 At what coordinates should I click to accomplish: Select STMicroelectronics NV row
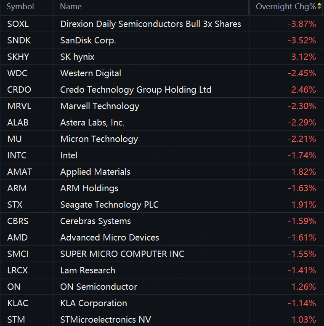(x=162, y=319)
